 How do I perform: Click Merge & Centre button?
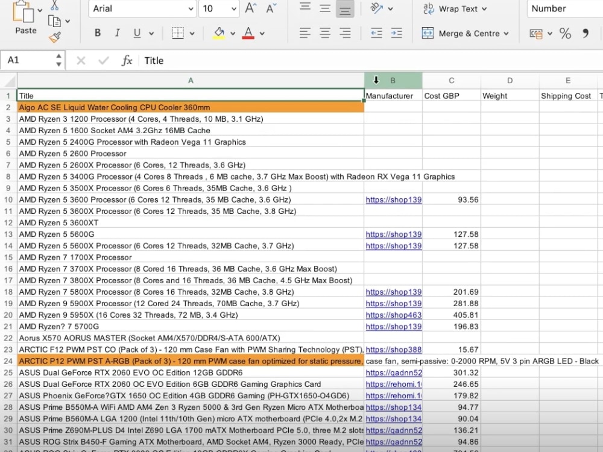tap(461, 33)
